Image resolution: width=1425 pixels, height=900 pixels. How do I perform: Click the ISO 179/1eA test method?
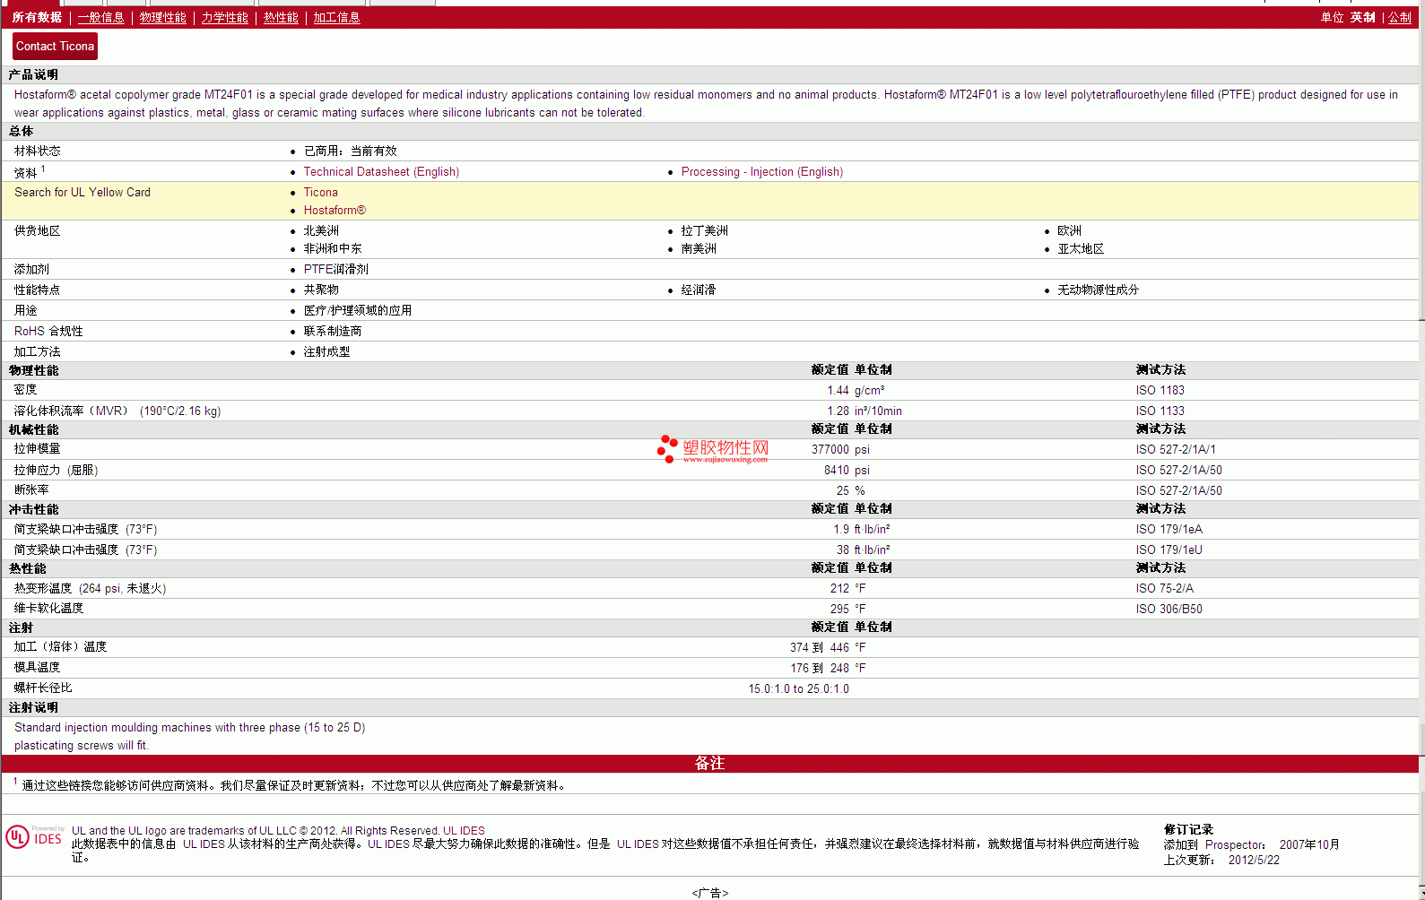click(x=1169, y=530)
